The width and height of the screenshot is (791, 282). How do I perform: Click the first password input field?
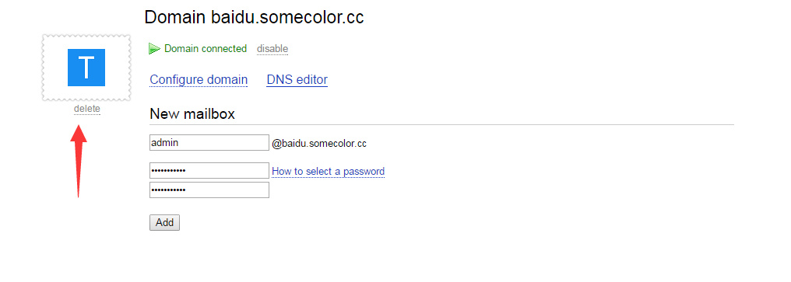pyautogui.click(x=209, y=170)
